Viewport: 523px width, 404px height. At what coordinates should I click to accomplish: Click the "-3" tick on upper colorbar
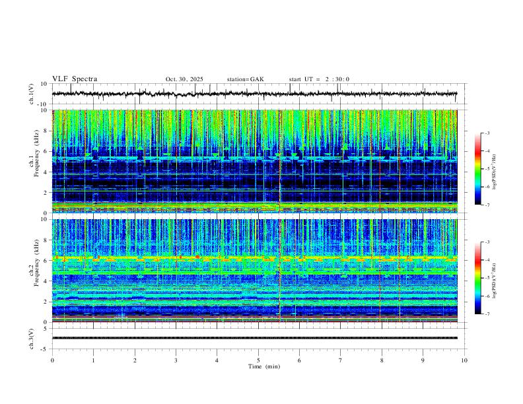487,133
